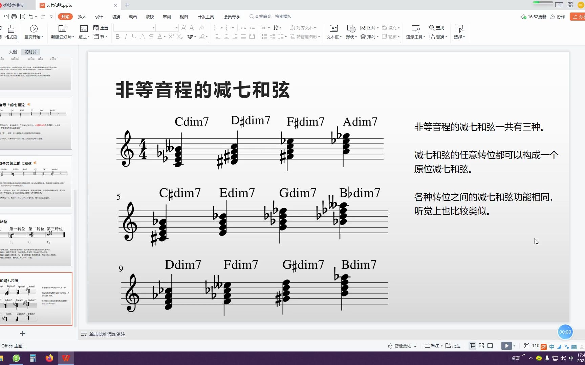Toggle Subscript X₂ formatting
The height and width of the screenshot is (365, 585).
coord(180,36)
